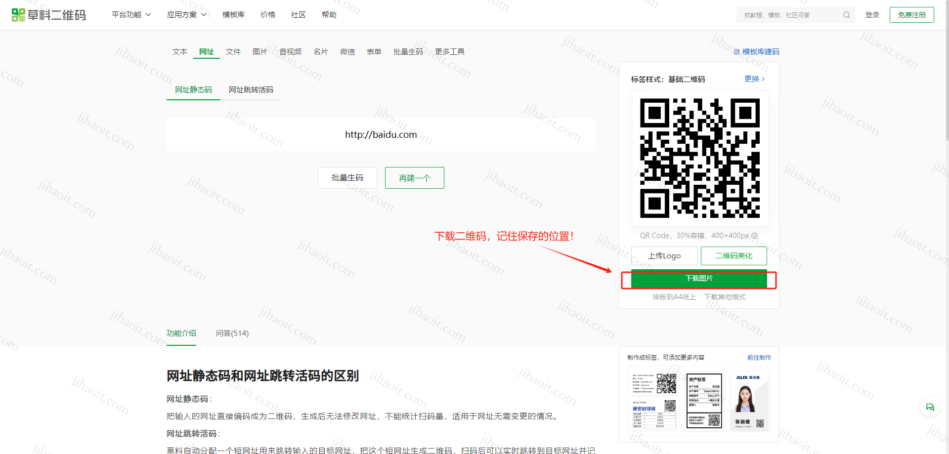Click the 资产标签 template thumbnail
This screenshot has height=454, width=949.
click(704, 401)
